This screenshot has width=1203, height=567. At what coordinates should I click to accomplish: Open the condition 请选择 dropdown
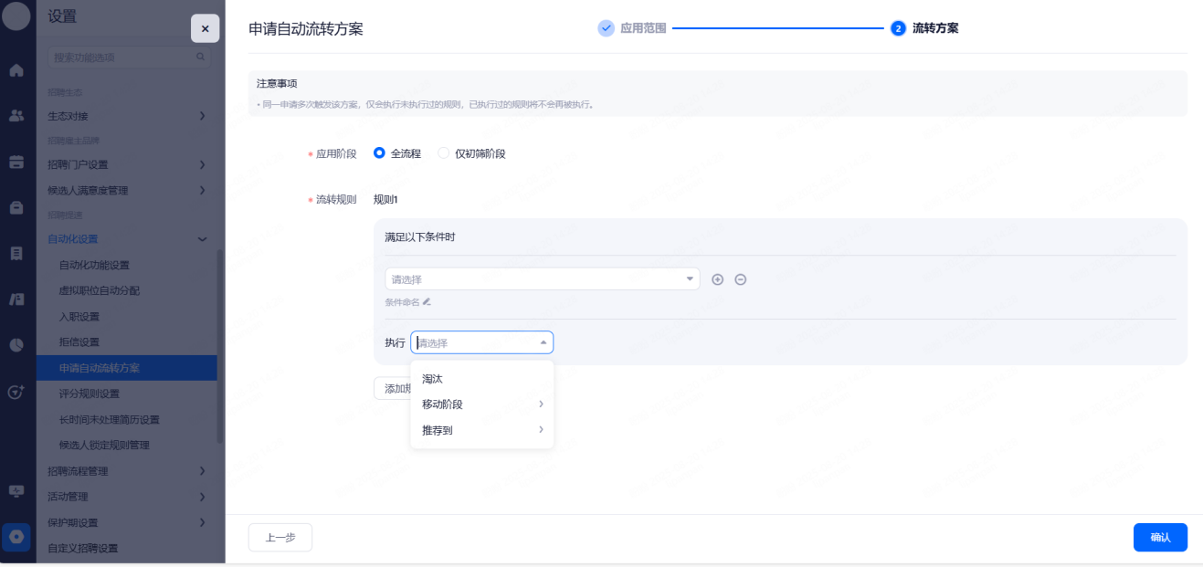[x=542, y=279]
